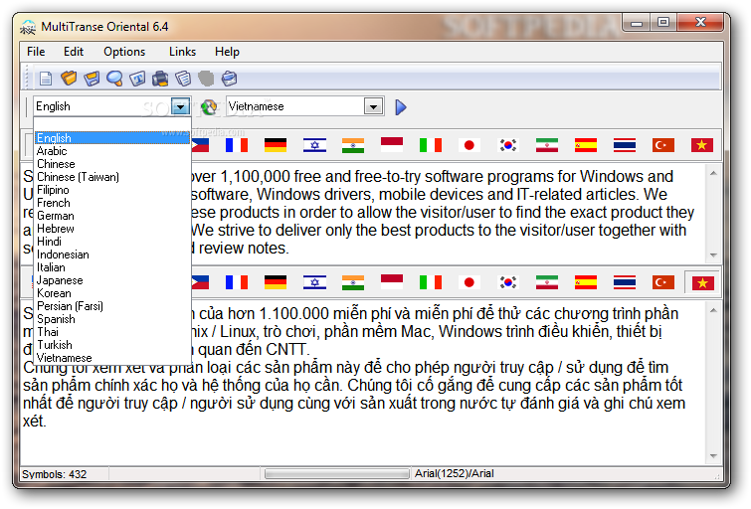Choose Arabic from the language list
Image resolution: width=751 pixels, height=509 pixels.
tap(112, 151)
